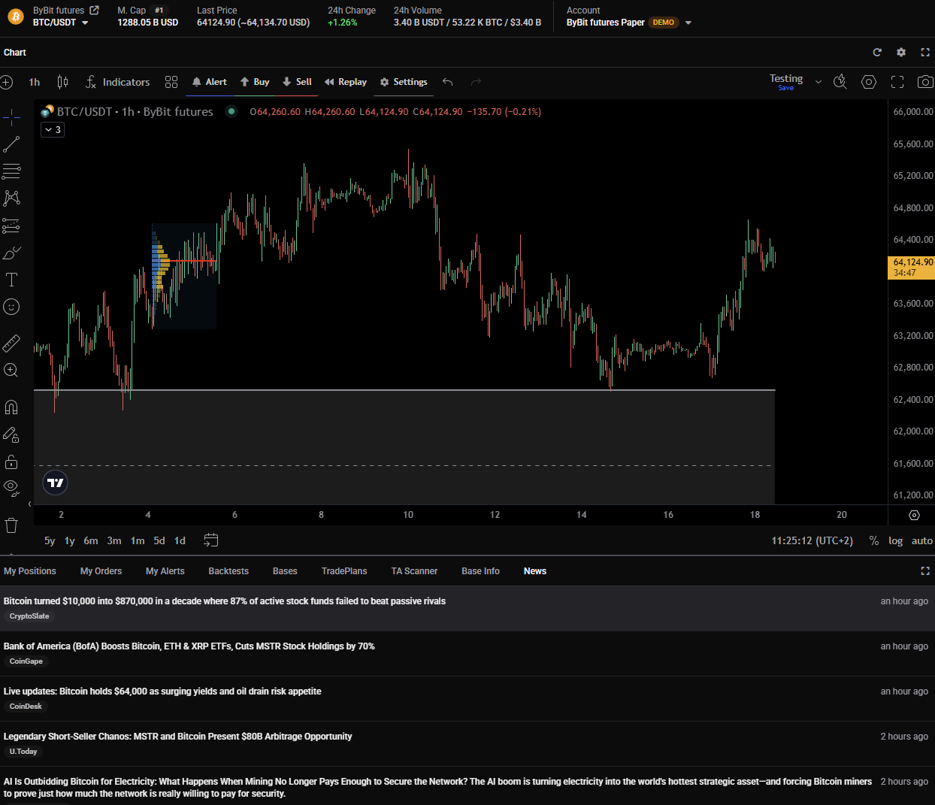Expand the Testing layout dropdown arrow
The width and height of the screenshot is (935, 805).
tap(819, 82)
